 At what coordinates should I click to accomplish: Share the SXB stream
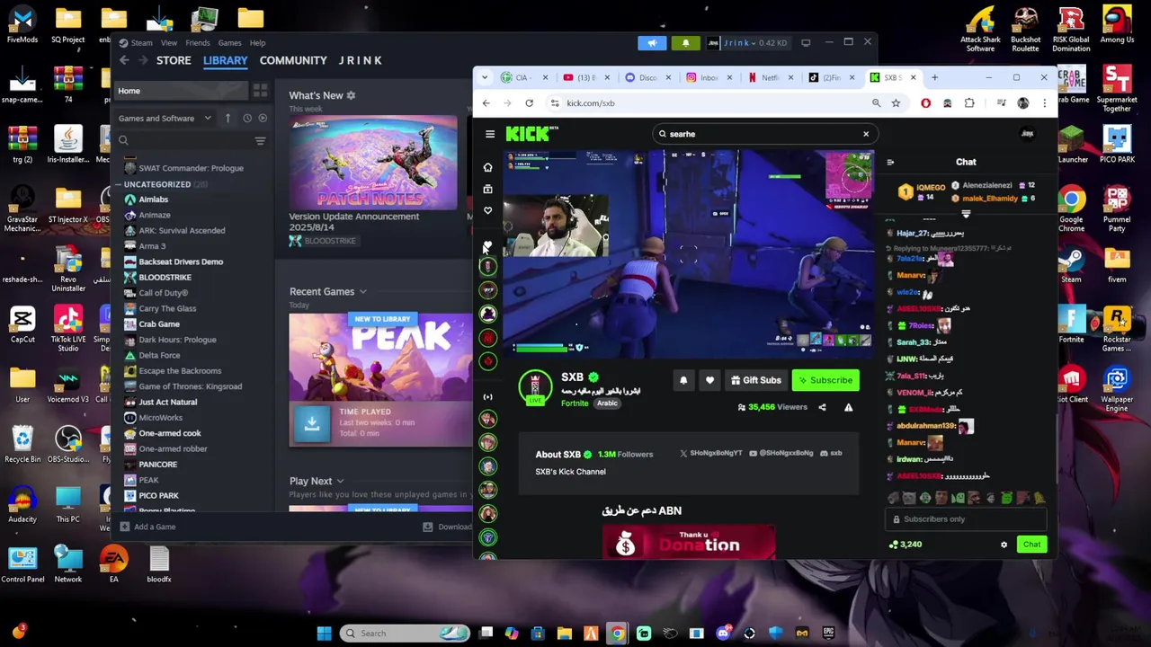coord(822,407)
